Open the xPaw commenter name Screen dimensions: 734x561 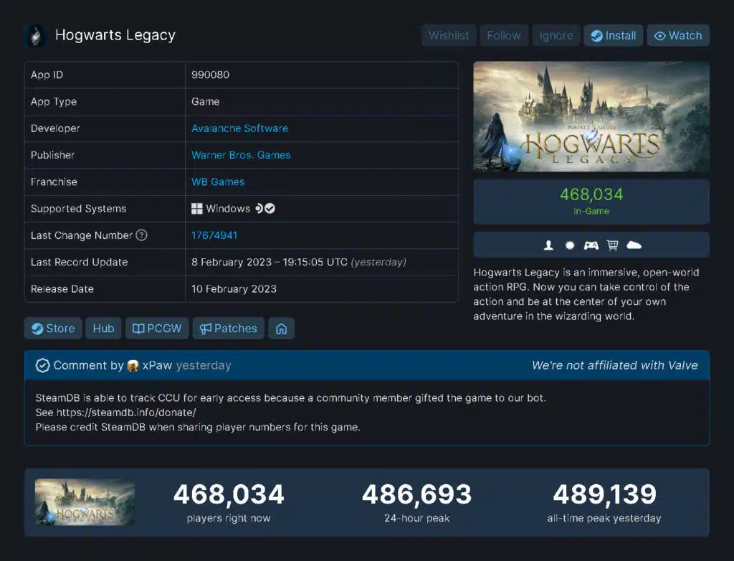(157, 366)
